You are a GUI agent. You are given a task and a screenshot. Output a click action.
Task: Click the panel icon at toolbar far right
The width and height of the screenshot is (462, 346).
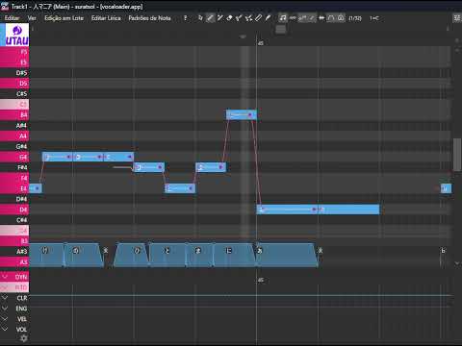(x=457, y=18)
